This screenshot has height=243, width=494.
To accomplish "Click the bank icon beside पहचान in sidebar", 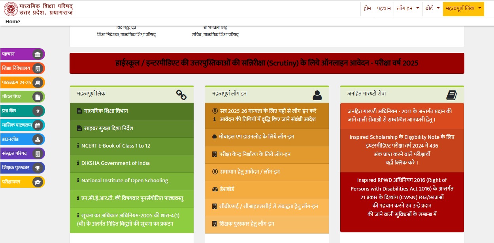I will (38, 54).
